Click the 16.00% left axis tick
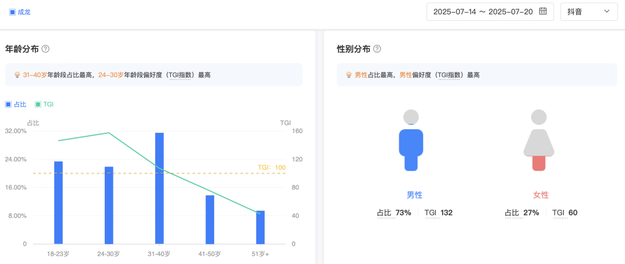Viewport: 625px width, 264px height. coord(16,188)
